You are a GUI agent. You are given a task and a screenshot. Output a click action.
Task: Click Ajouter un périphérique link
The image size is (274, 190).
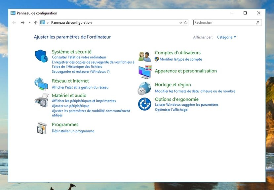[x=70, y=106]
